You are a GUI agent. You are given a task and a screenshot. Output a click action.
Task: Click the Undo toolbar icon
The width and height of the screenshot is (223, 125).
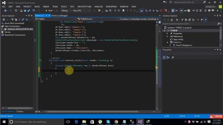[x=33, y=11]
